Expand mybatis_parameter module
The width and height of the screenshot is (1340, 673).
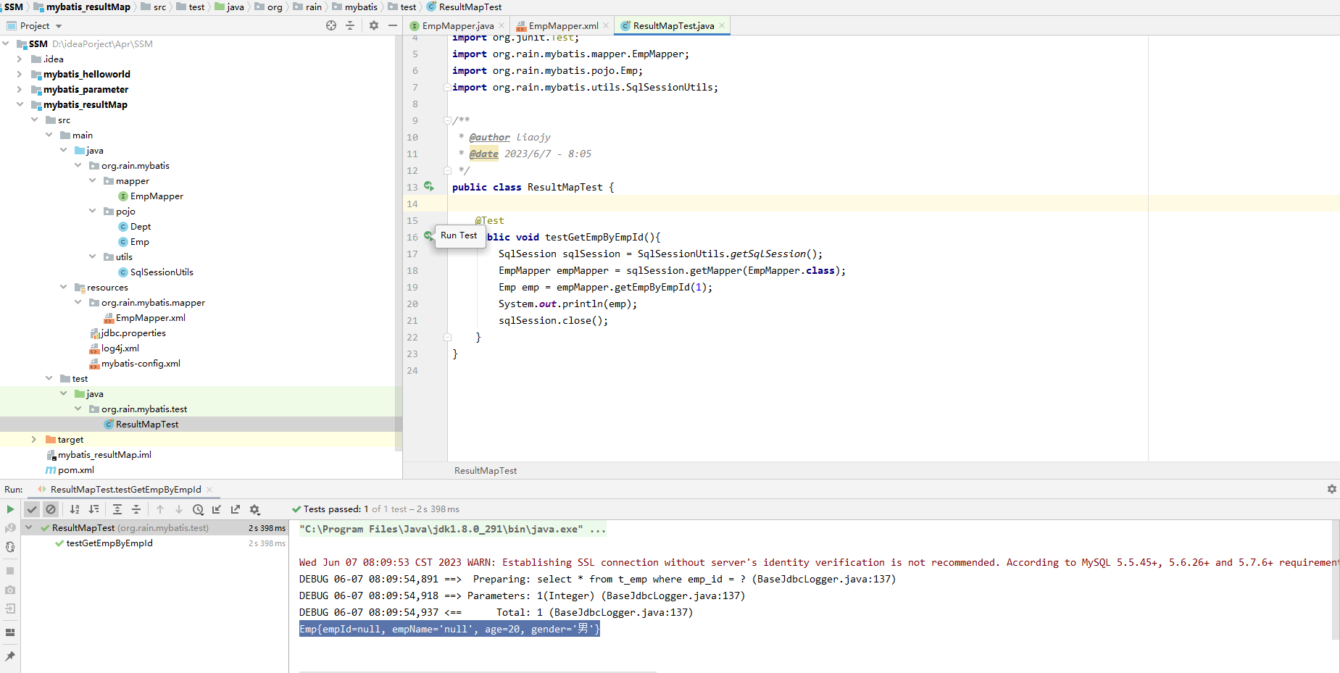[x=20, y=89]
